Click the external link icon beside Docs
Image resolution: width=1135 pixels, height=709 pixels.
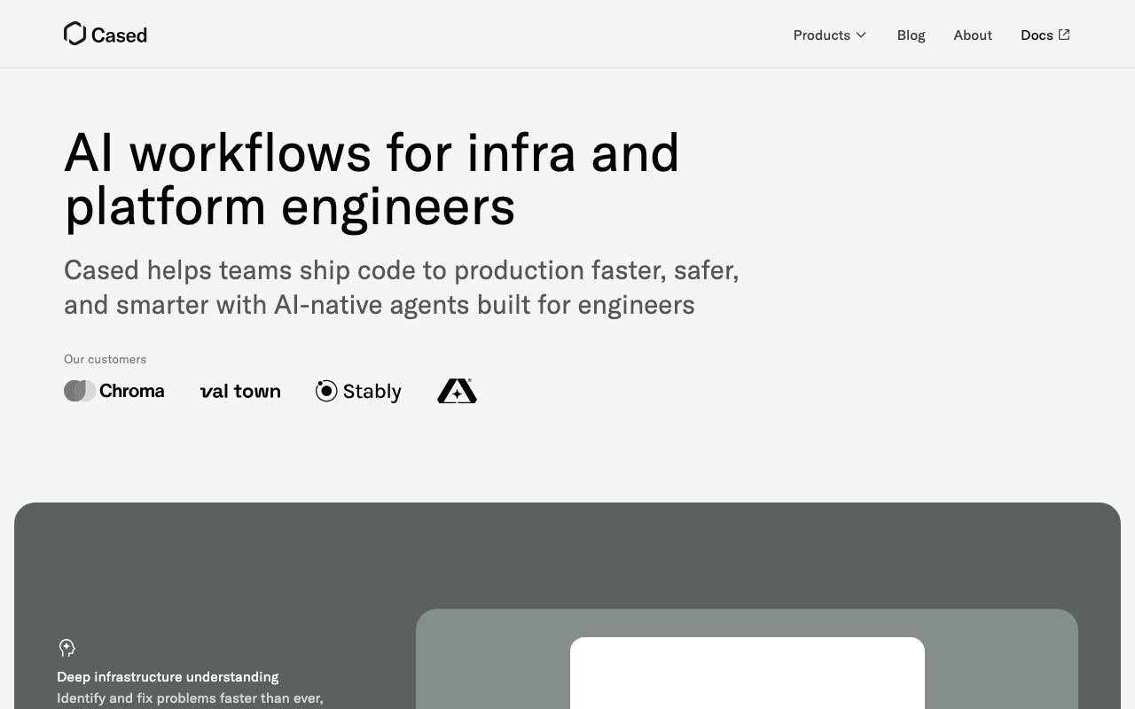[1064, 35]
